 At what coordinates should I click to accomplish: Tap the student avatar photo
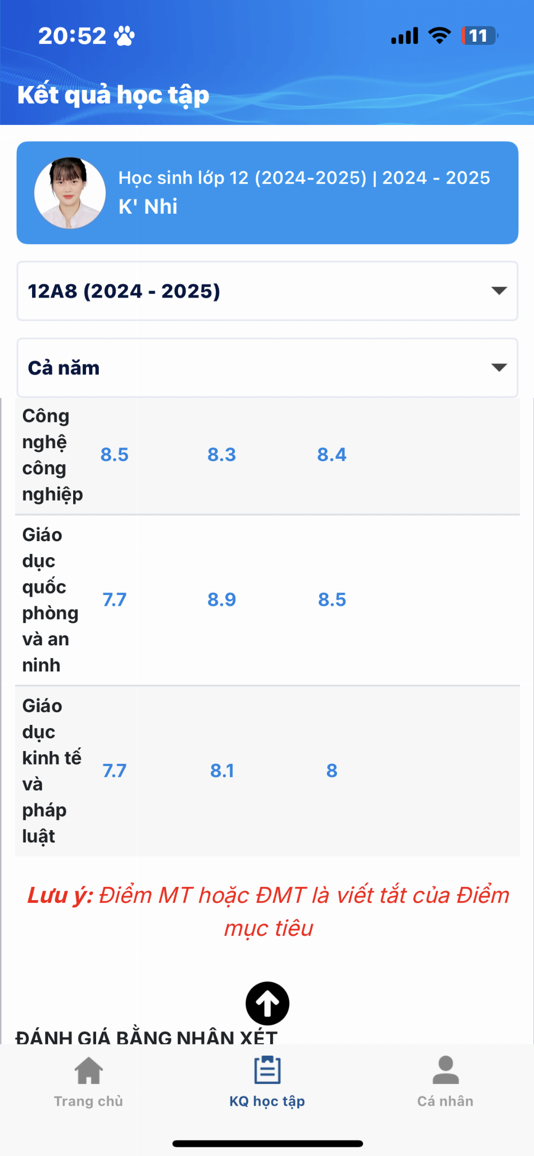click(70, 193)
